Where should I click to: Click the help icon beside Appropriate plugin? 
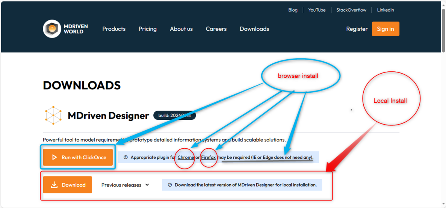[126, 157]
